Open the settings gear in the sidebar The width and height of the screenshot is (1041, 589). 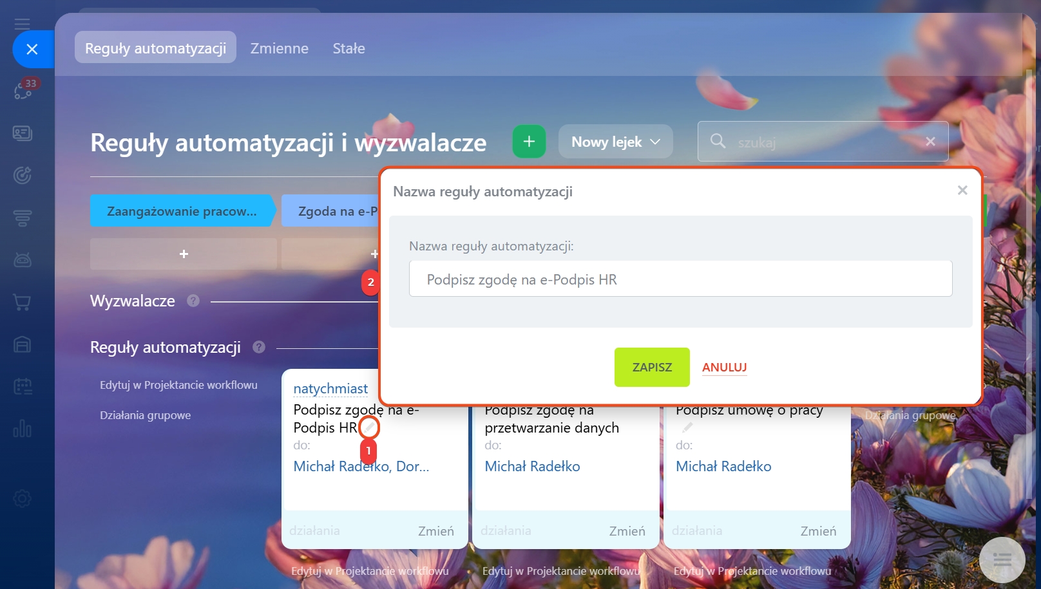click(x=23, y=499)
